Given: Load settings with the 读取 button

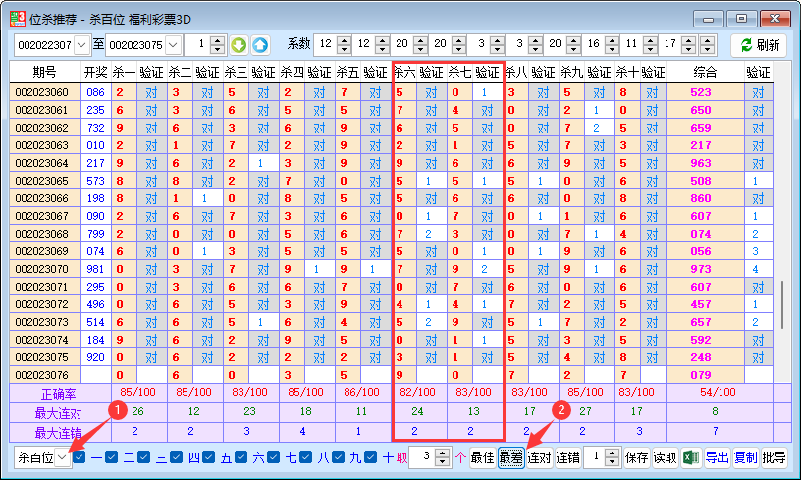Looking at the screenshot, I should click(x=665, y=457).
